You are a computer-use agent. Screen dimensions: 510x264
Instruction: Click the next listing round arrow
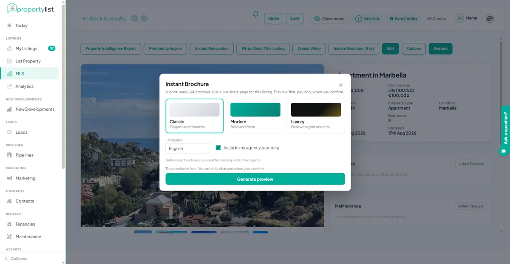click(x=144, y=18)
